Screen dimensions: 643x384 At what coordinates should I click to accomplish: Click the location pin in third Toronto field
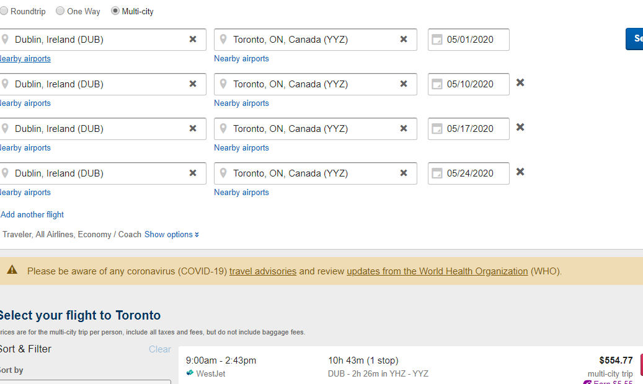coord(223,129)
